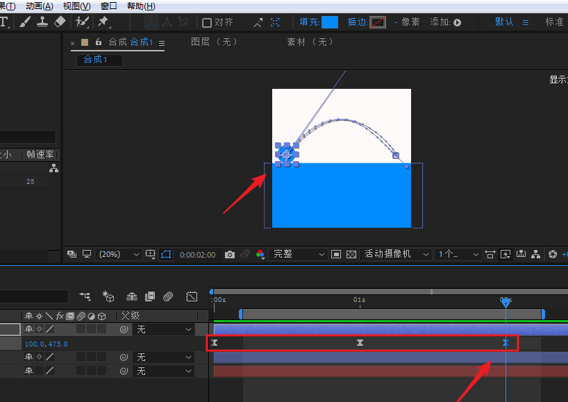Enable the motion blur switch in timeline
Screen dimensions: 568x402
pos(167,296)
